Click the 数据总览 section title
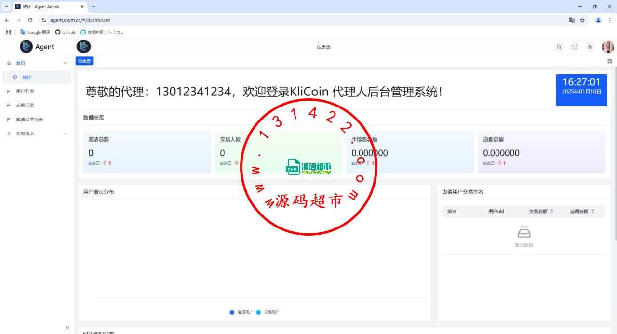 point(93,117)
